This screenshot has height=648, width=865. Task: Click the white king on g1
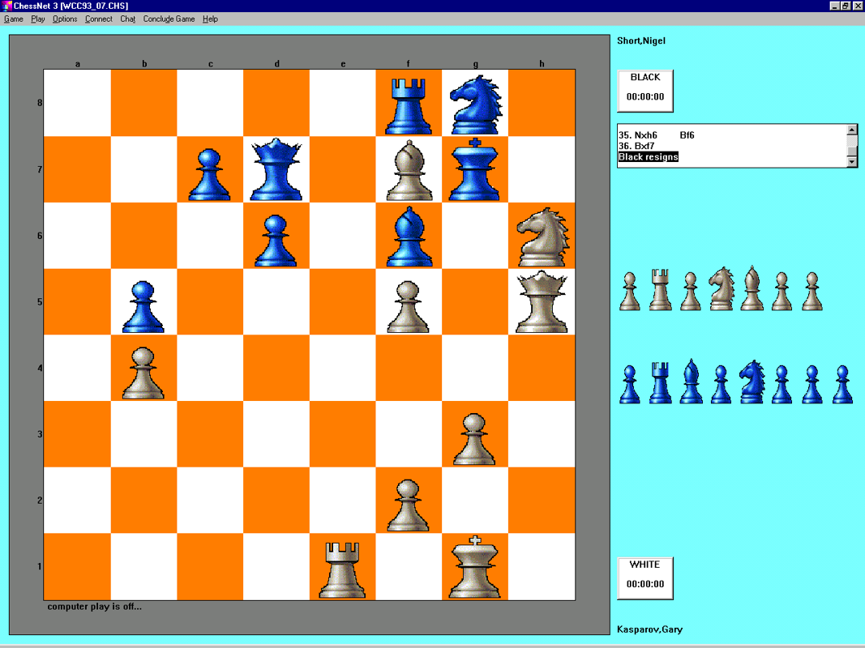pyautogui.click(x=474, y=567)
